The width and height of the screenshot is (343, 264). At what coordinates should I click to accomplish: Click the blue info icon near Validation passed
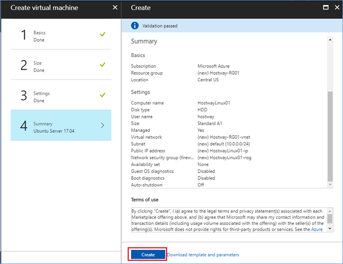135,26
